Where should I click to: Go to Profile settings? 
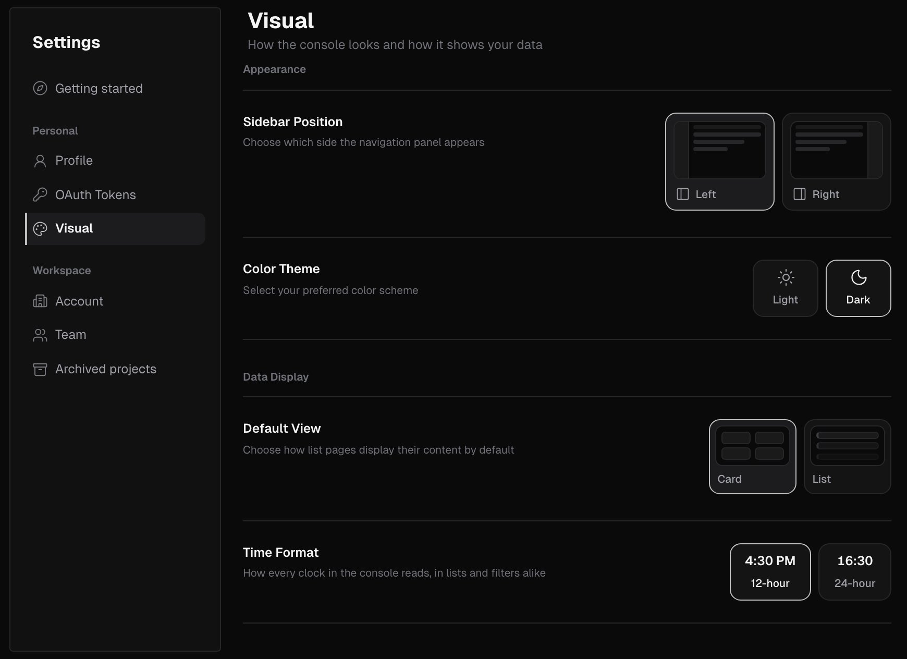click(x=115, y=161)
